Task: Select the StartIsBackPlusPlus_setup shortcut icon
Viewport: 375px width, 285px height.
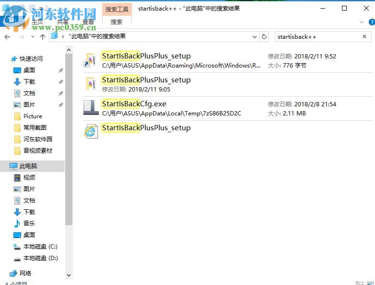Action: 91,60
